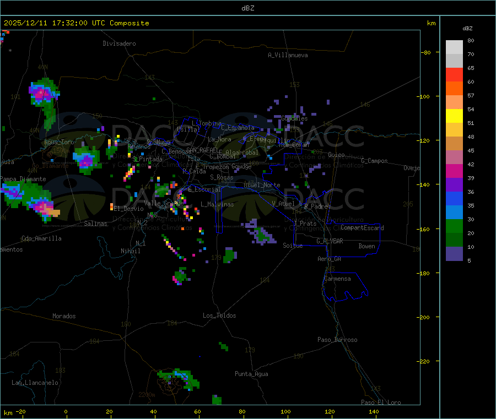Viewport: 496px width, 419px height.
Task: Click the Lag.Llancanelo label
Action: tap(35, 383)
